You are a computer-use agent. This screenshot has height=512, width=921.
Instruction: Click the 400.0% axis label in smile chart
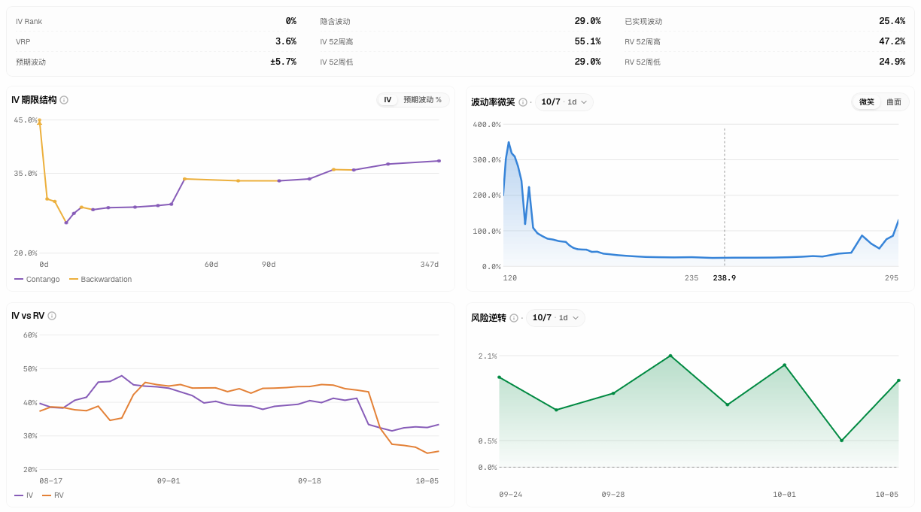(x=487, y=125)
